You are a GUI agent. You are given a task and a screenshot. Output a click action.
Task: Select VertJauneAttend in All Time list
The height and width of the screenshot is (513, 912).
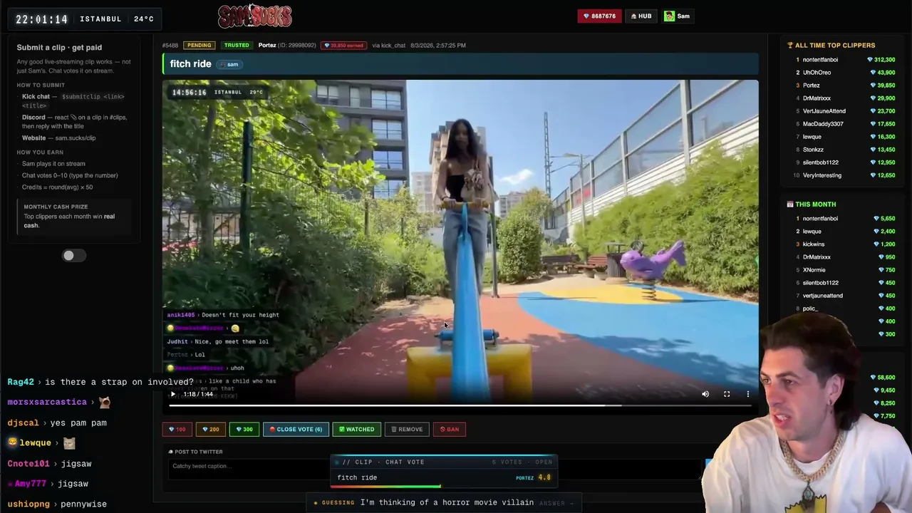tap(824, 111)
